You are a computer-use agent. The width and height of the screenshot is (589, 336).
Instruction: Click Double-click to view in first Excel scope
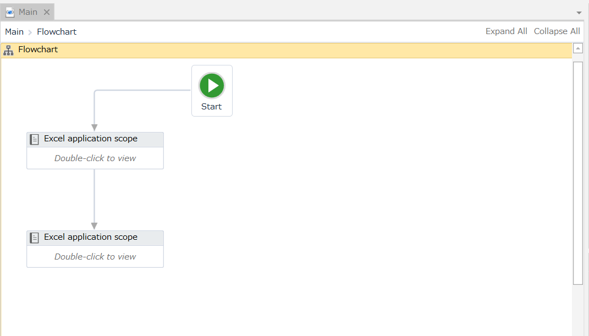coord(95,158)
